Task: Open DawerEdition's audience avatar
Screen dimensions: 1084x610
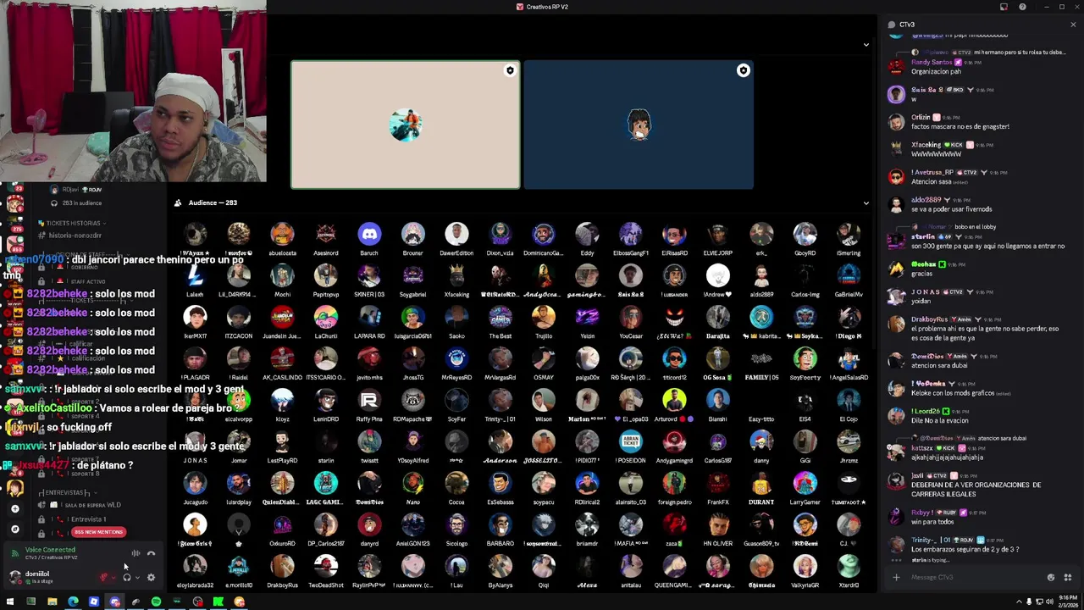Action: [x=456, y=234]
